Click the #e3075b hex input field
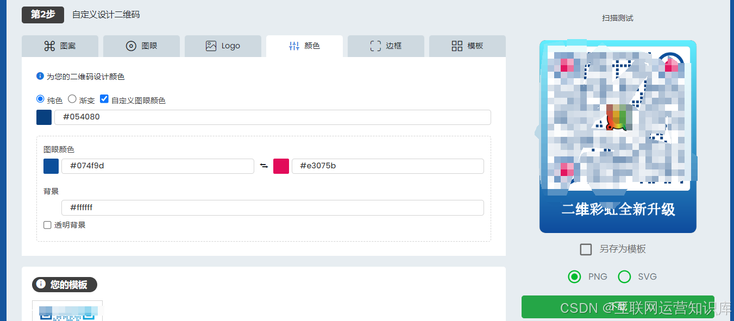Image resolution: width=734 pixels, height=321 pixels. click(388, 166)
